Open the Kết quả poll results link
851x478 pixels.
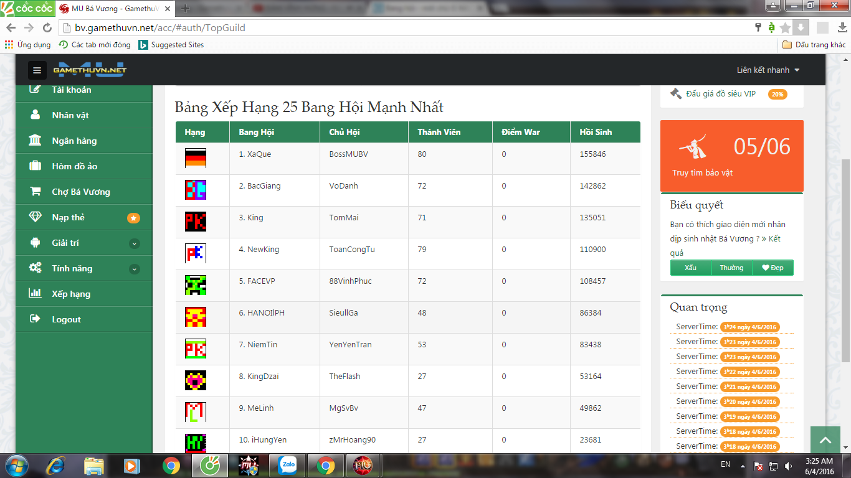click(x=774, y=239)
